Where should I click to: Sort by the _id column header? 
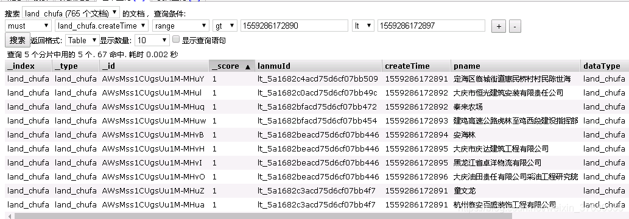coord(154,66)
